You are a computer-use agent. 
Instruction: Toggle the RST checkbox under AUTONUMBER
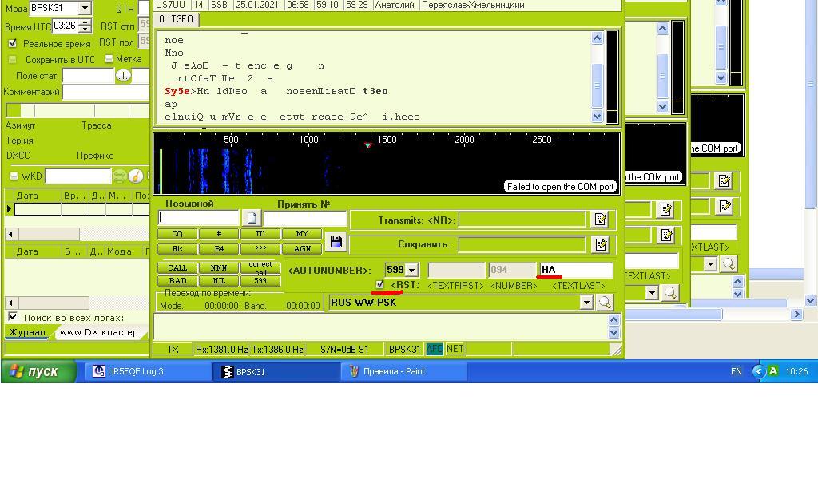tap(380, 285)
